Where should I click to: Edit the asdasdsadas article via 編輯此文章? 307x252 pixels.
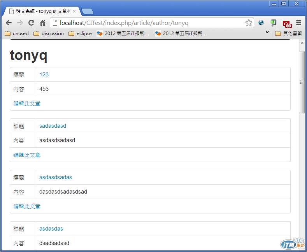click(x=27, y=206)
